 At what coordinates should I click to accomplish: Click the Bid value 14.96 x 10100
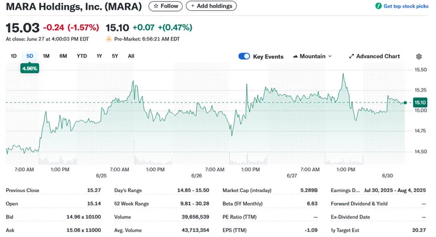pos(84,217)
